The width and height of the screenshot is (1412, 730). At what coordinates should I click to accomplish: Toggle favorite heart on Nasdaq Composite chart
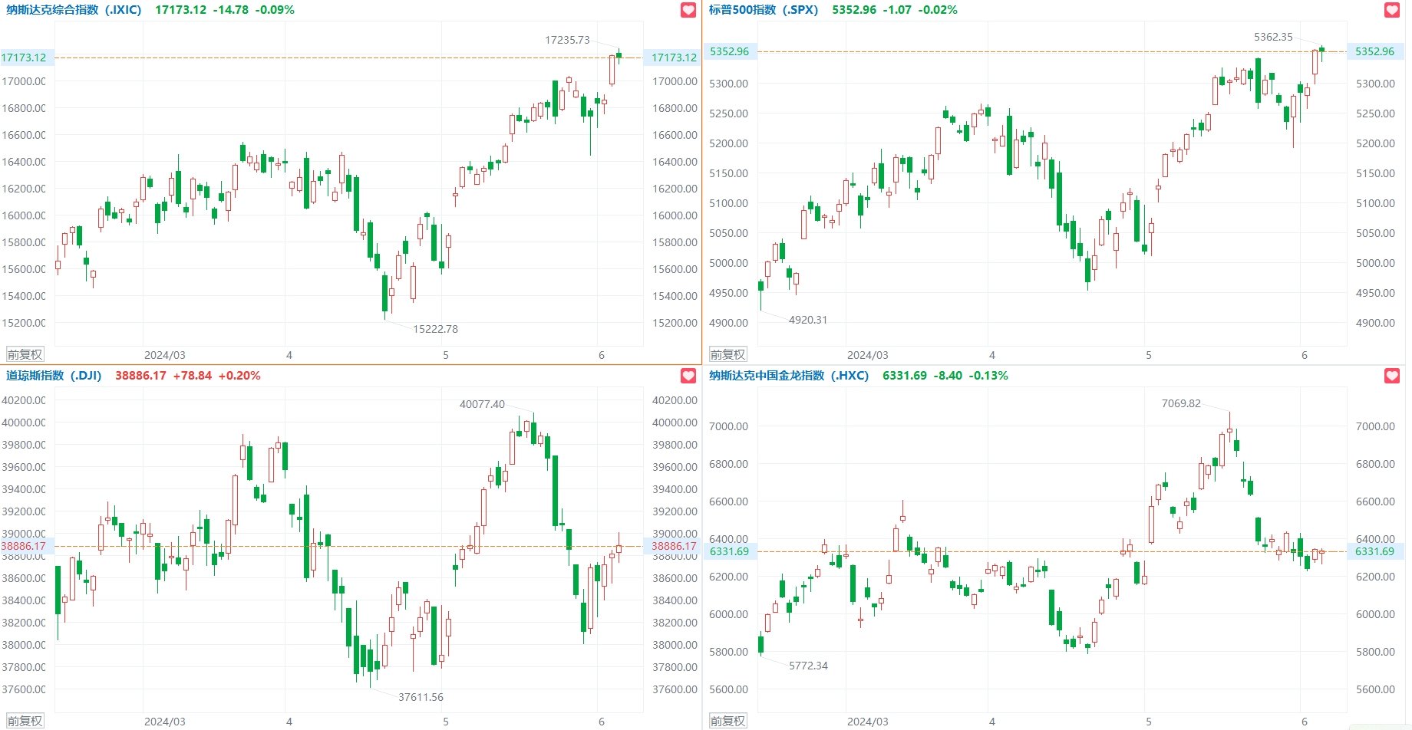pos(688,10)
